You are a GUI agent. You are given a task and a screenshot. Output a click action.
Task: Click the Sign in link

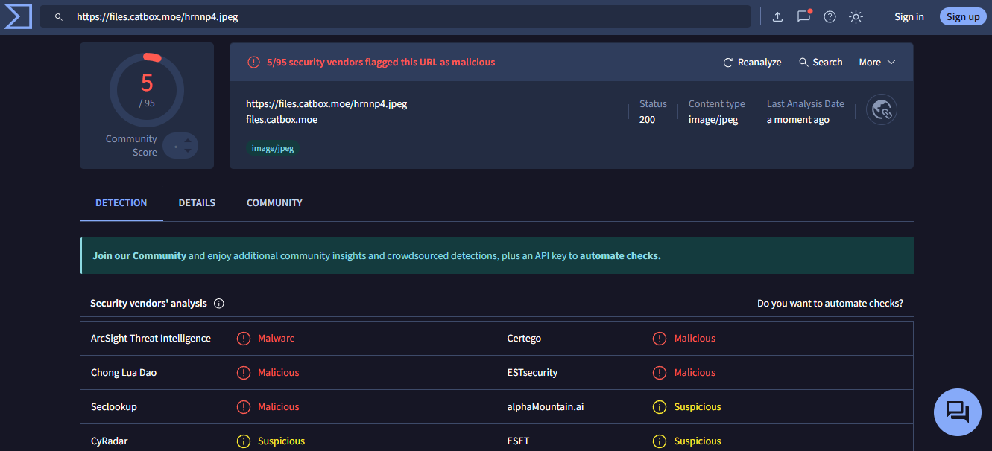909,16
